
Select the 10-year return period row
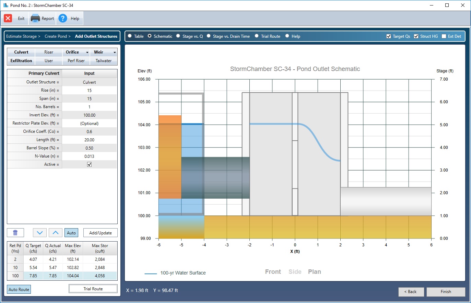[62, 268]
